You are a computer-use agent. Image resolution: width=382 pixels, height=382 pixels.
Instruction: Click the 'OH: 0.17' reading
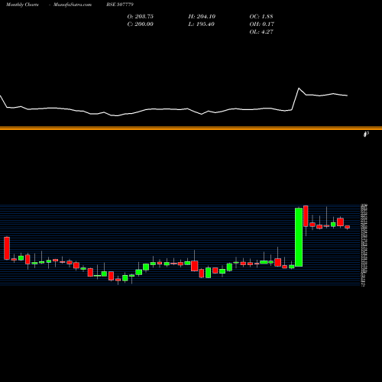point(262,24)
